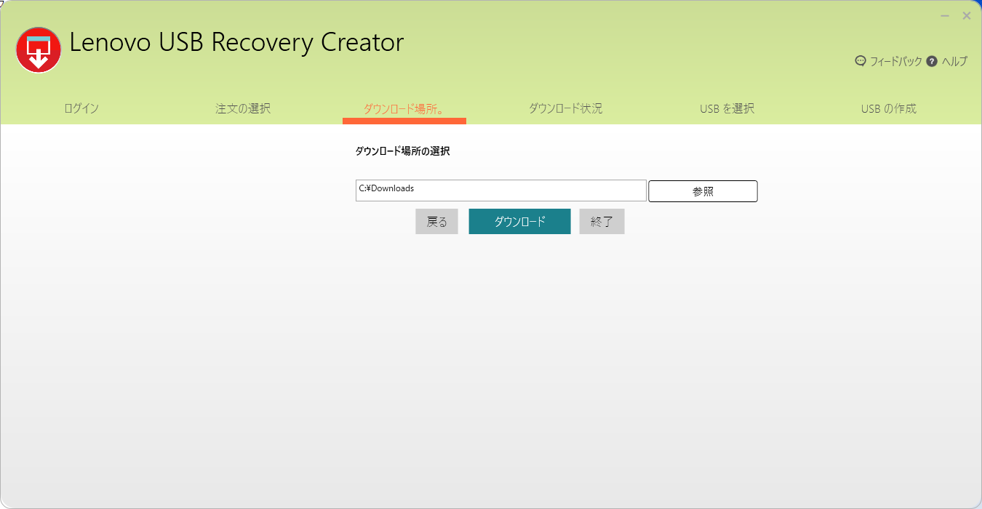The width and height of the screenshot is (982, 509).
Task: Select the ダウンロード場所 tab
Action: pos(404,109)
